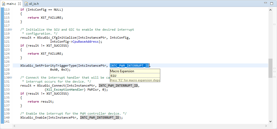Click the C file icon on main.c tab
The width and height of the screenshot is (277, 129).
[x=3, y=3]
